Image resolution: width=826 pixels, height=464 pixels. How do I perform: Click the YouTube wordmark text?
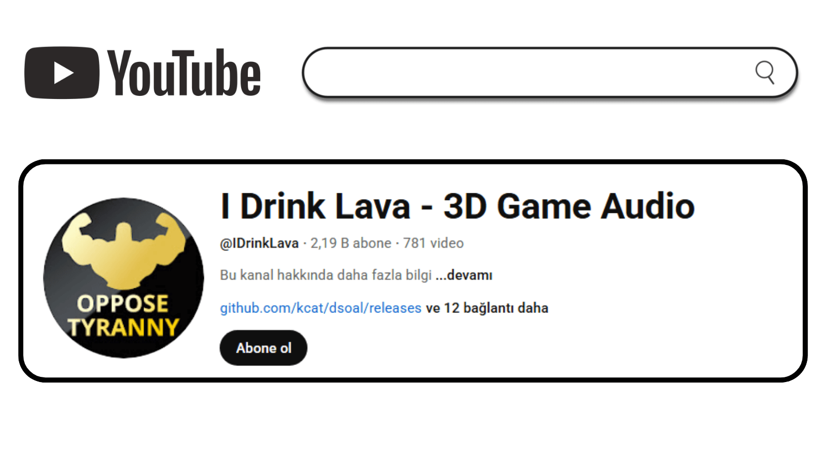184,73
